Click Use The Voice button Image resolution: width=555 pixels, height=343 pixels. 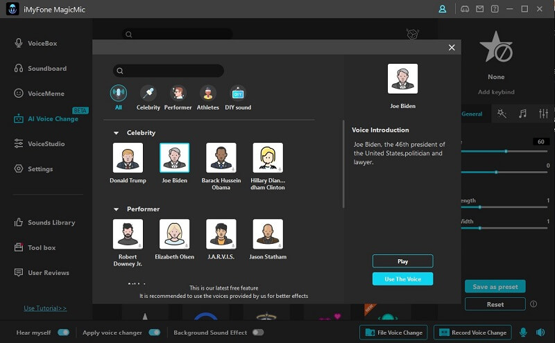[x=402, y=279]
